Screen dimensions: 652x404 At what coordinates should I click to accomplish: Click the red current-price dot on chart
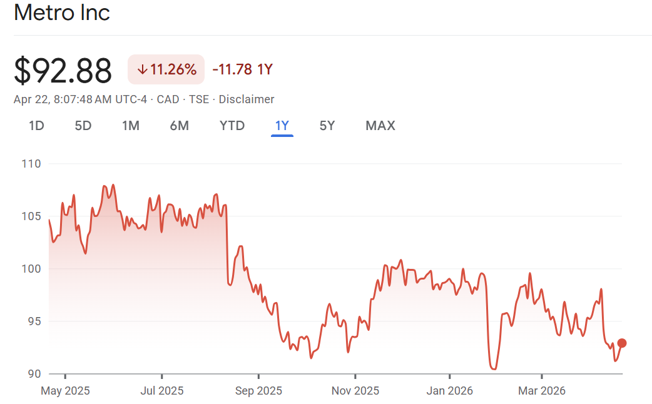click(622, 343)
